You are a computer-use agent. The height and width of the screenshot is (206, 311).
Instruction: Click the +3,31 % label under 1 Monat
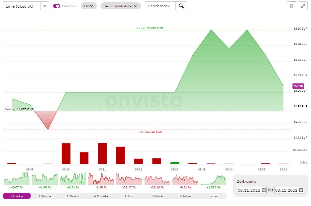pos(73,187)
